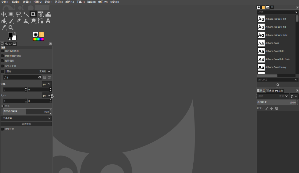
Task: Toggle lock alpha channel icon
Action: point(277,108)
